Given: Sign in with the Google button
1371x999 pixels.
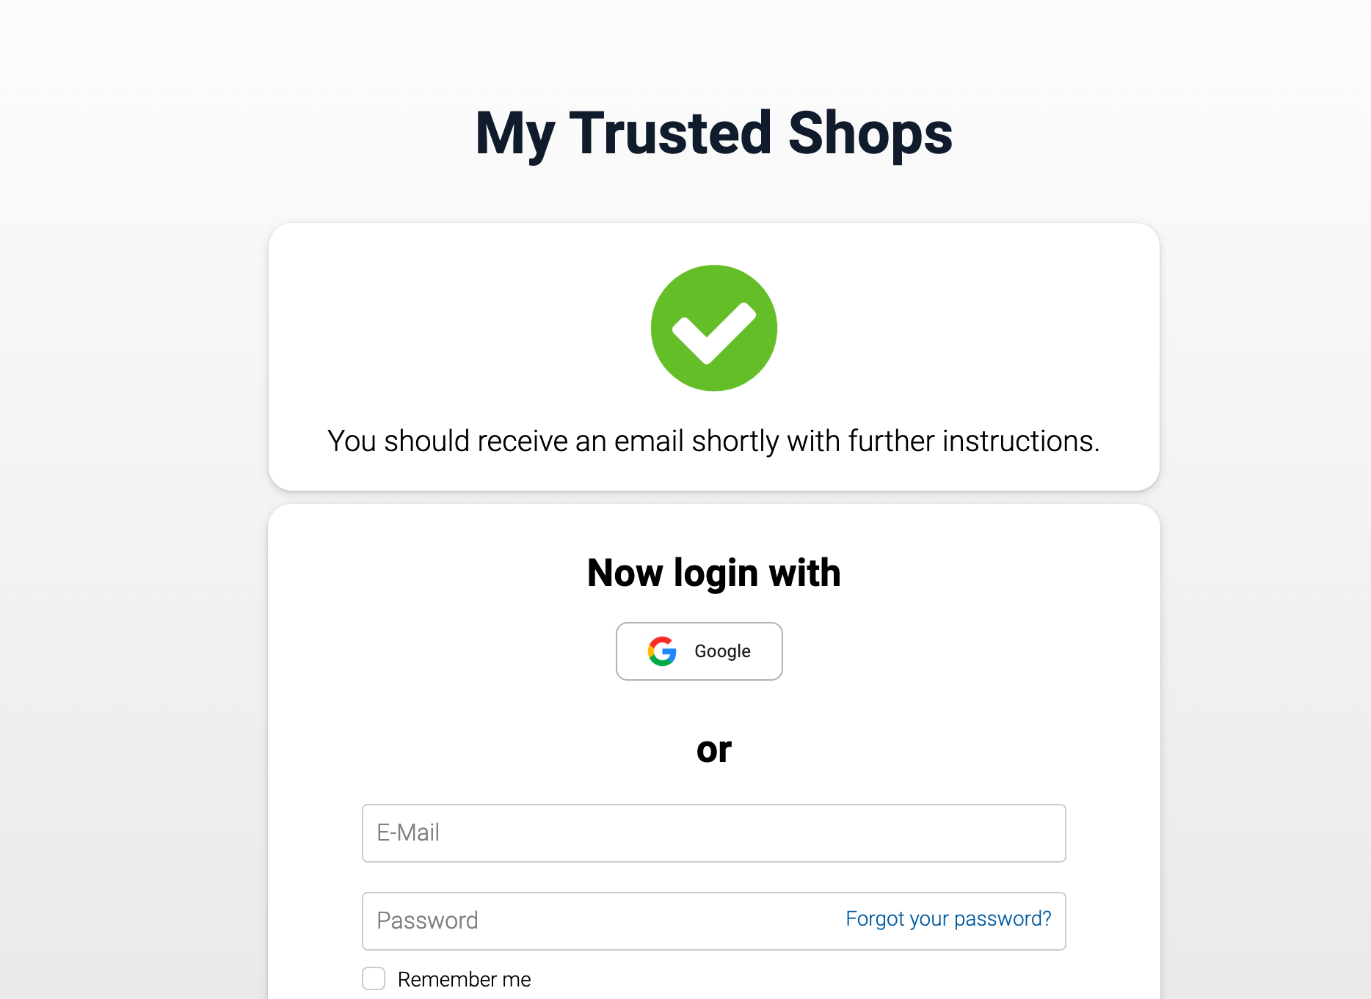Looking at the screenshot, I should (x=699, y=651).
